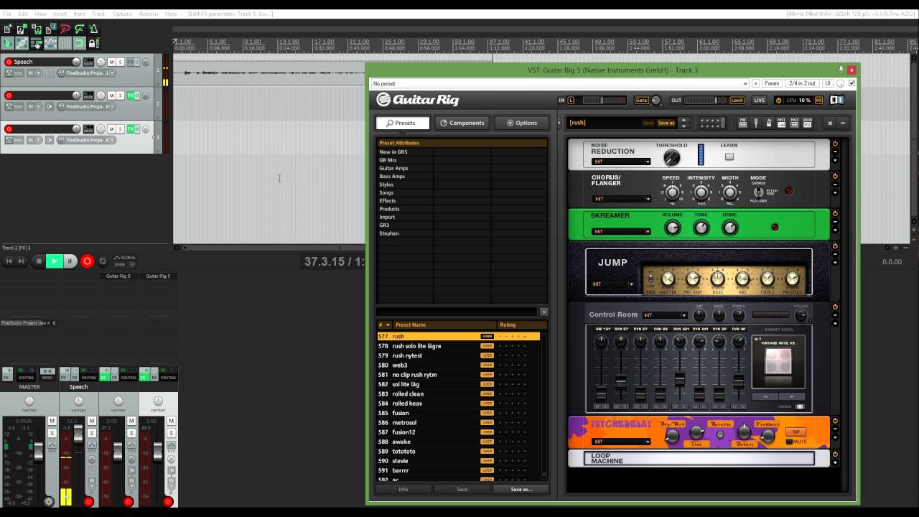Switch to the Options tab in Guitar Rig
Image resolution: width=919 pixels, height=517 pixels.
tap(521, 123)
